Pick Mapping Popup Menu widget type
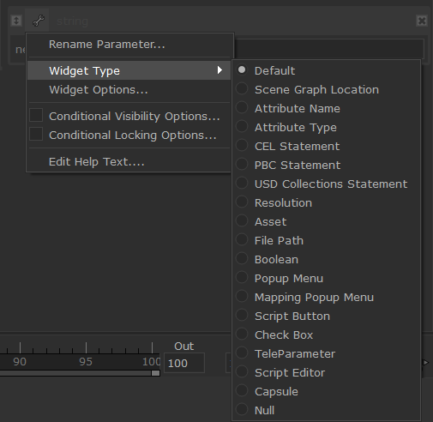The image size is (433, 422). point(327,297)
